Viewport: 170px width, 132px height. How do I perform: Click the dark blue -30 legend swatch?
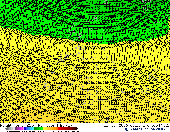click(x=25, y=128)
